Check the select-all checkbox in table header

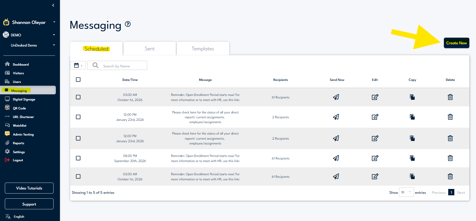tap(78, 80)
